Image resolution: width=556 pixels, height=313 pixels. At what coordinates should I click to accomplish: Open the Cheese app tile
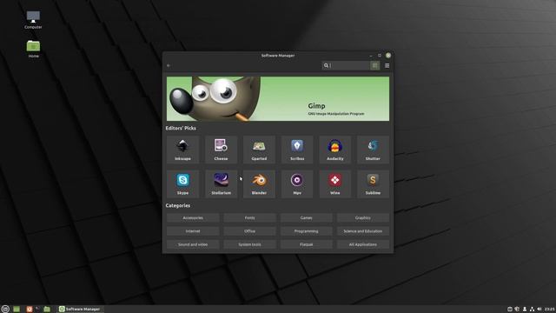[221, 150]
